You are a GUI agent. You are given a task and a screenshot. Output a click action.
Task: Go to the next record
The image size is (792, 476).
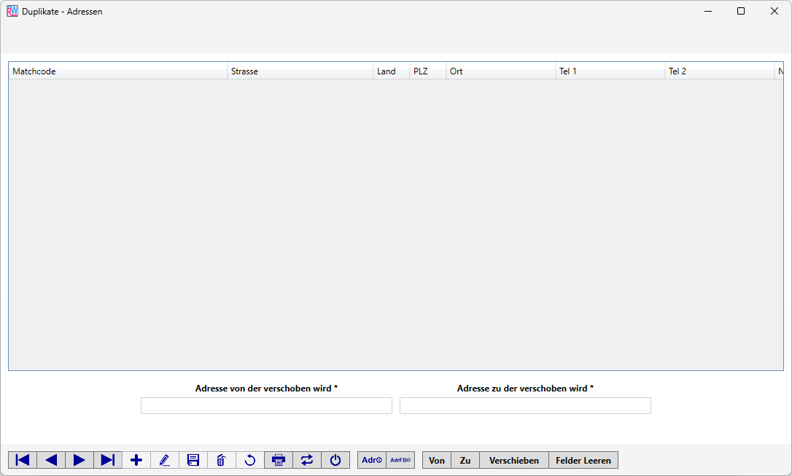pos(79,460)
